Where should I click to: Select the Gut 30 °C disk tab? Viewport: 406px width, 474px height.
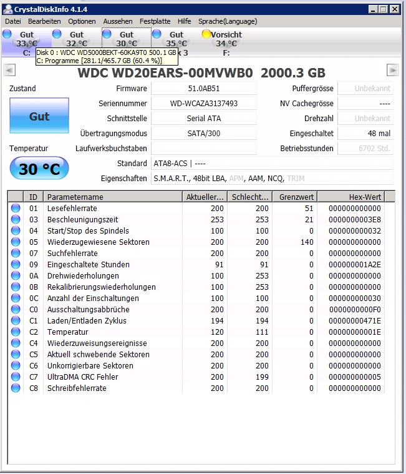[x=127, y=39]
